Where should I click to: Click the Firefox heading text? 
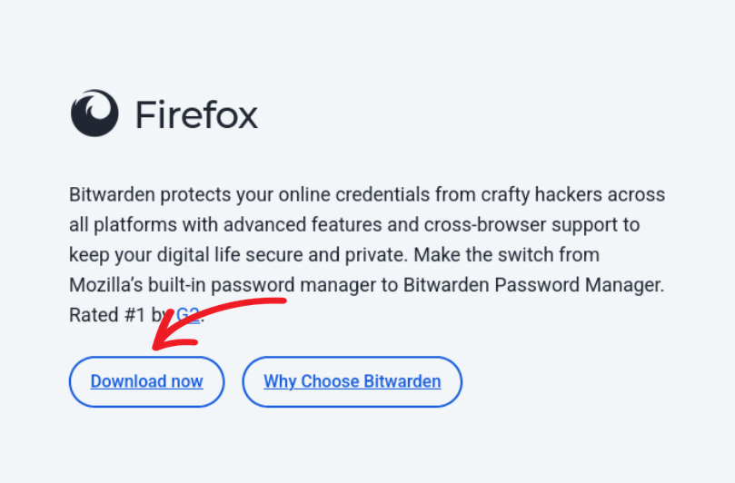(x=196, y=114)
